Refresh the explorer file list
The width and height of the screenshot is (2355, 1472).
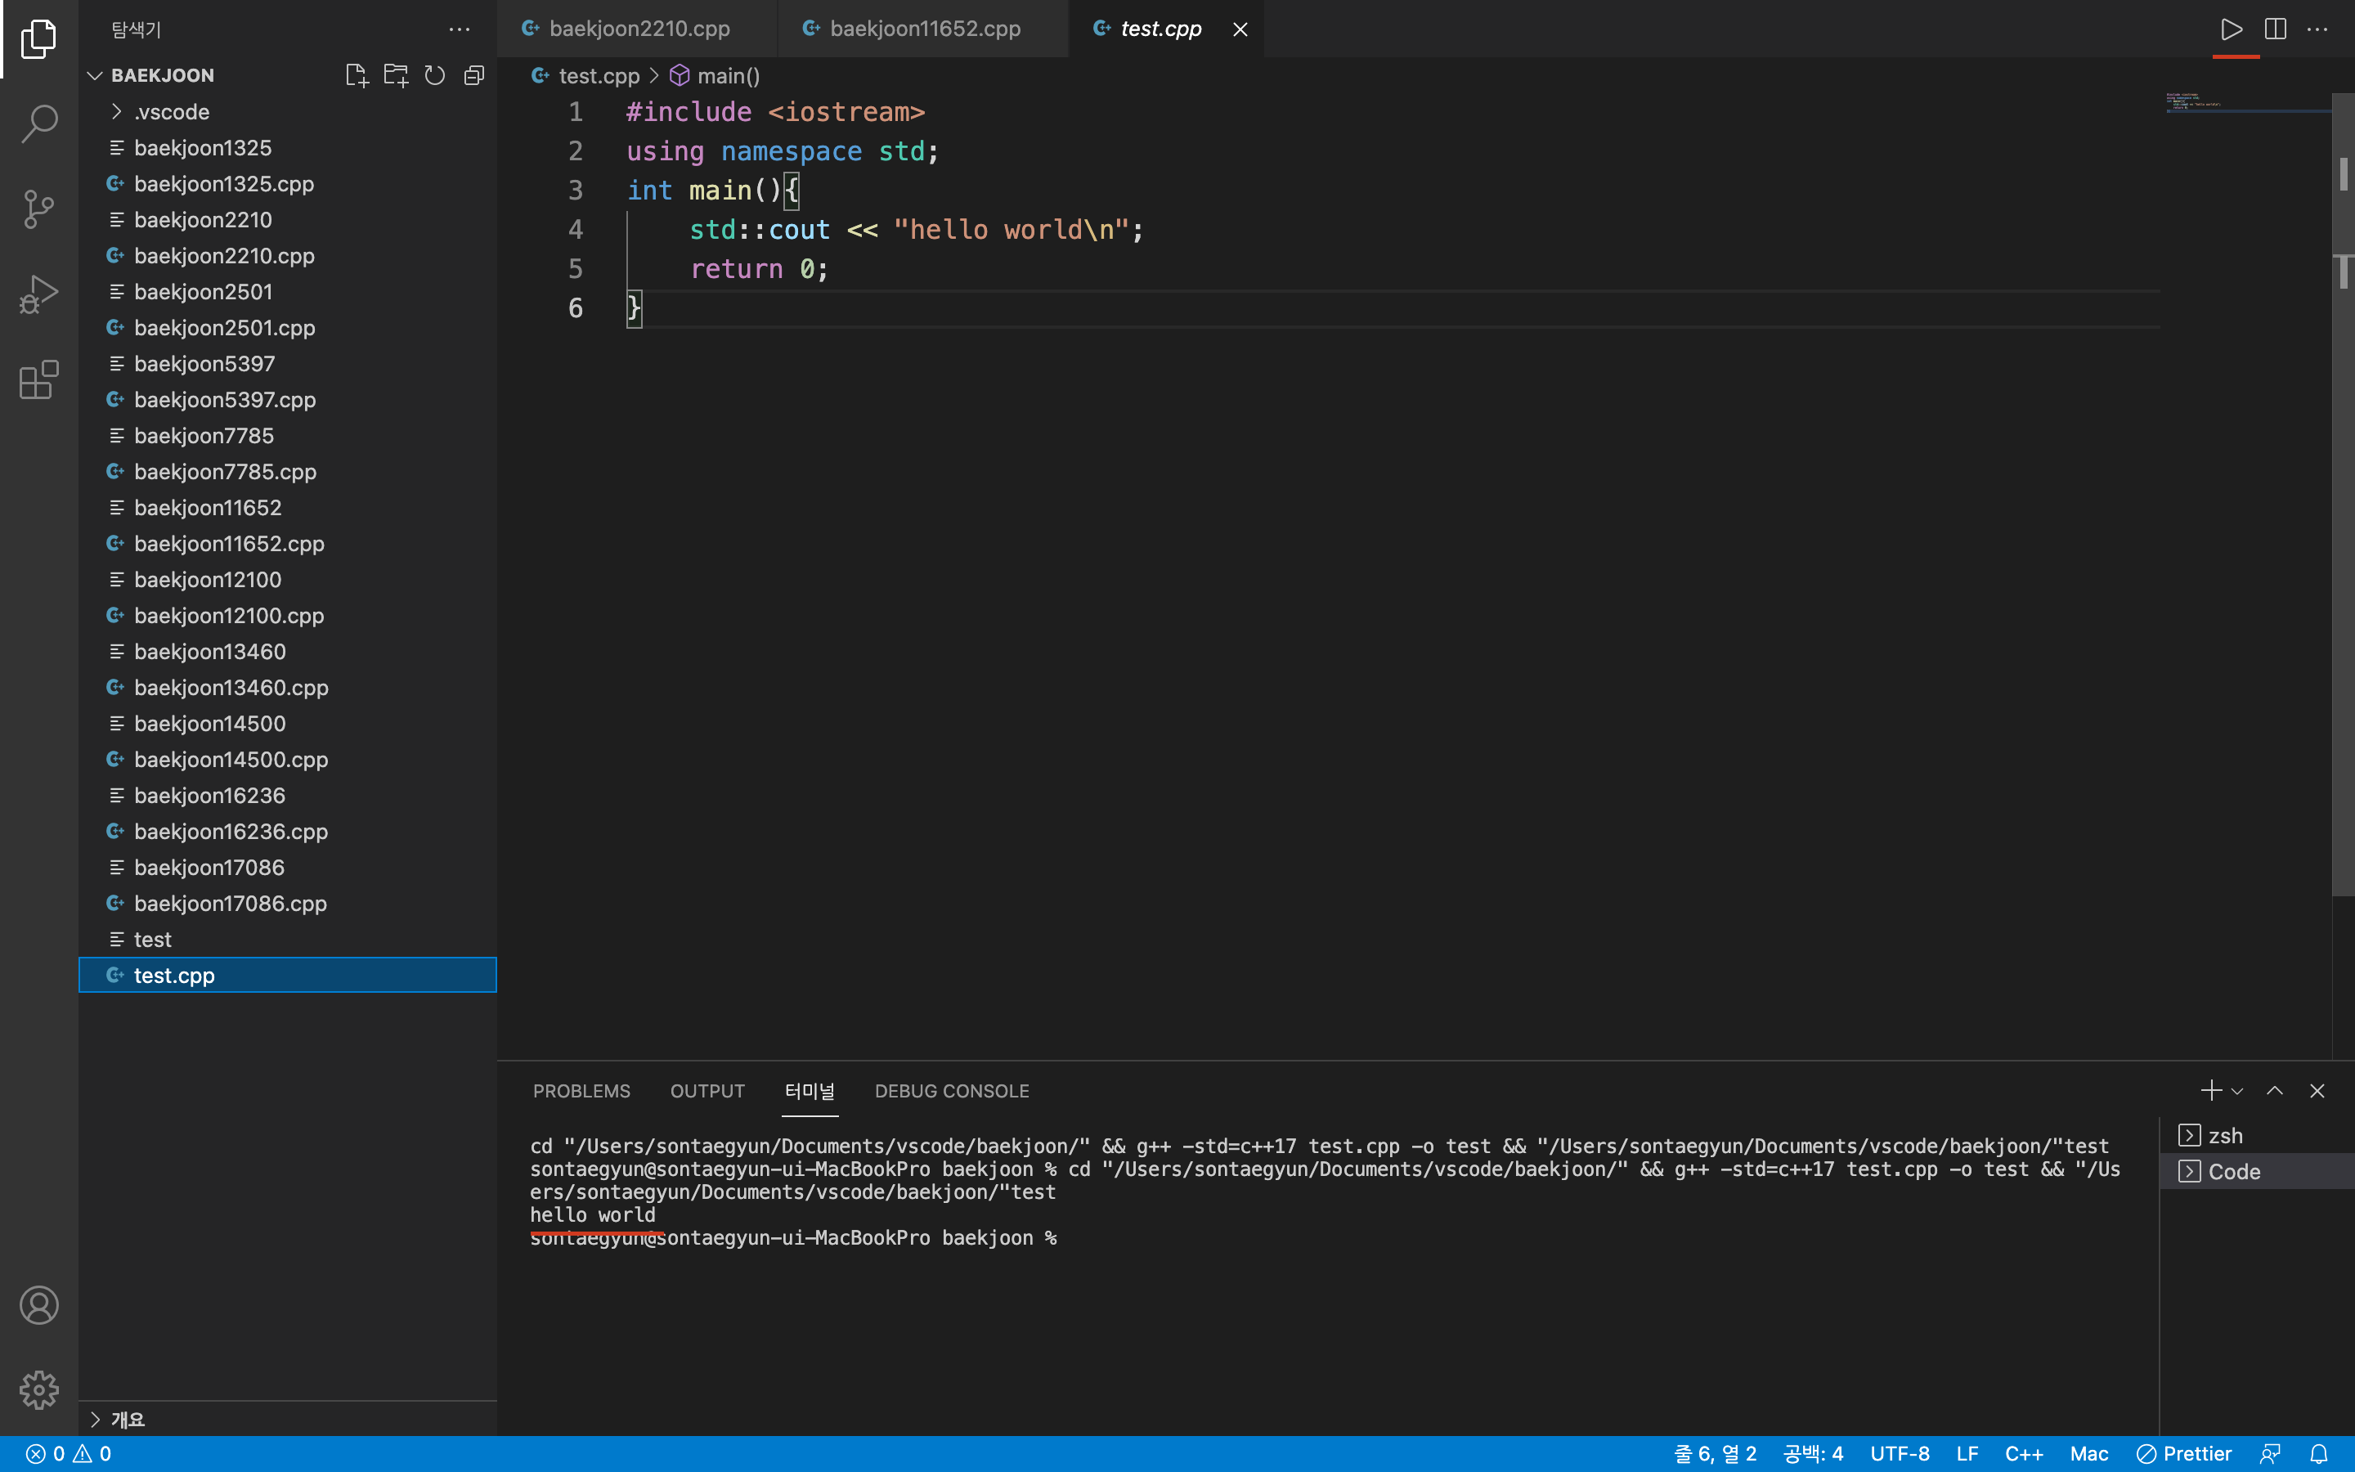tap(435, 75)
